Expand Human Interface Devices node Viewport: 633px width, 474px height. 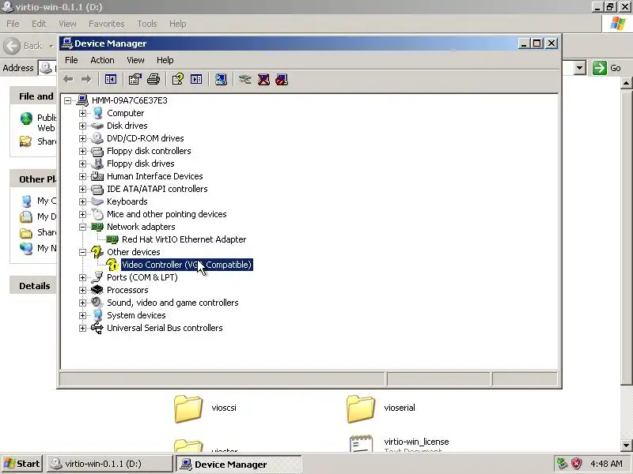coord(82,176)
